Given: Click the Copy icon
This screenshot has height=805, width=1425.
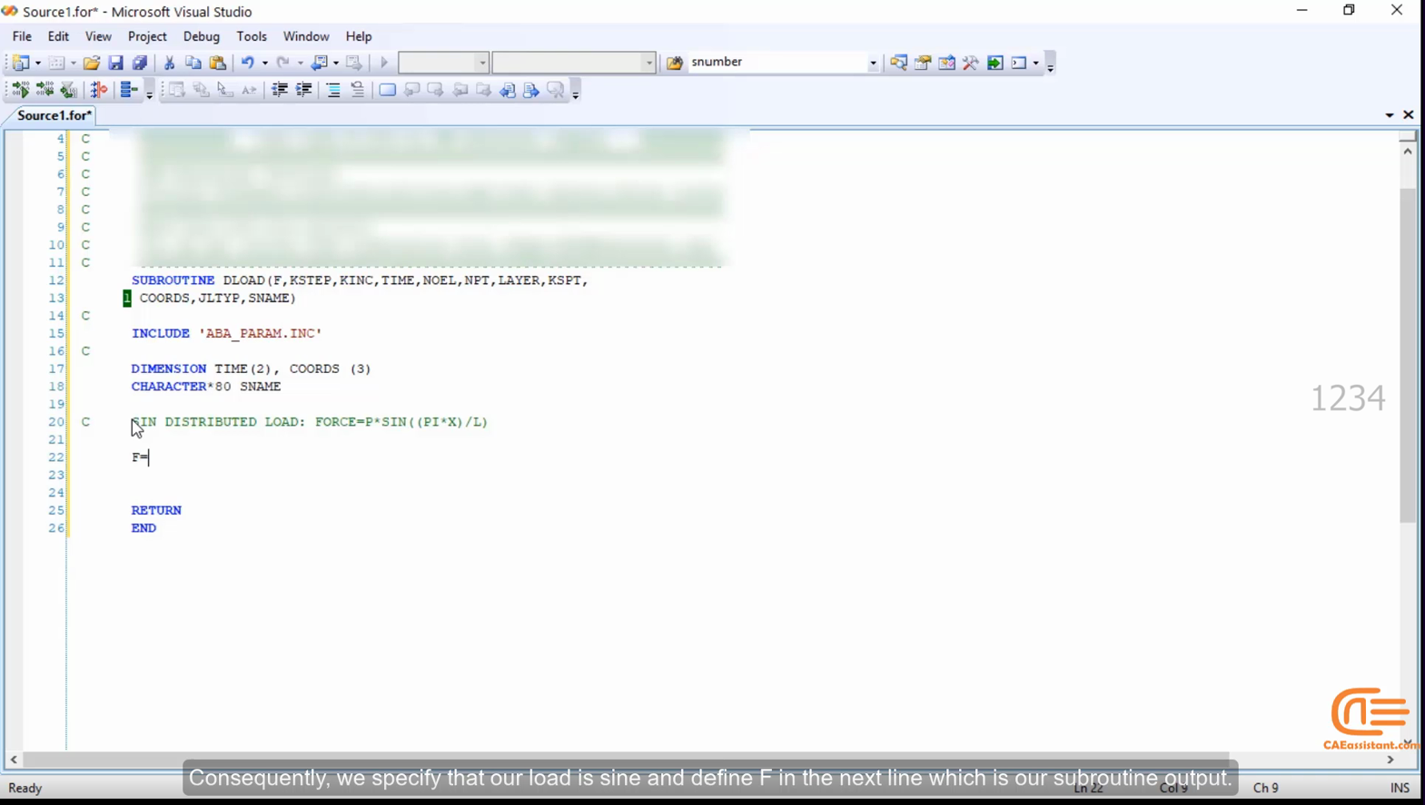Looking at the screenshot, I should click(x=193, y=63).
